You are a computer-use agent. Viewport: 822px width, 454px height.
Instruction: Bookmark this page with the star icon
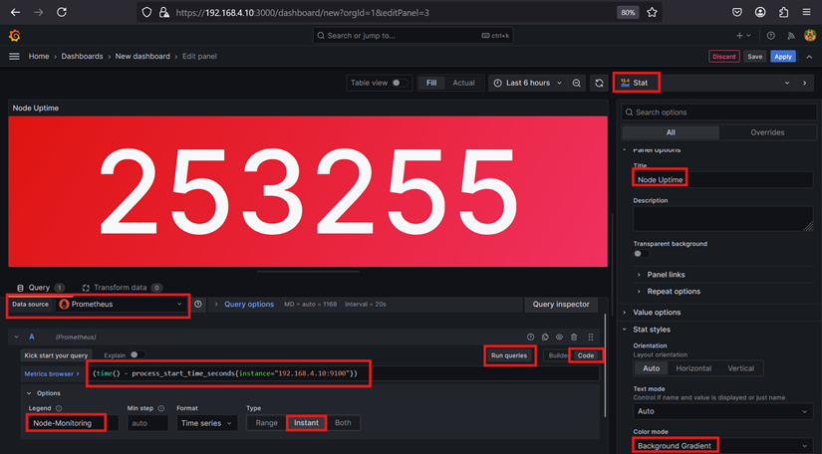point(652,12)
